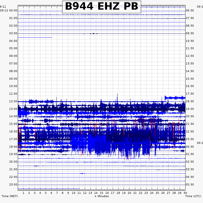This screenshot has width=203, height=203.
Task: Click the 04:00 MDT row label
Action: pyautogui.click(x=13, y=41)
